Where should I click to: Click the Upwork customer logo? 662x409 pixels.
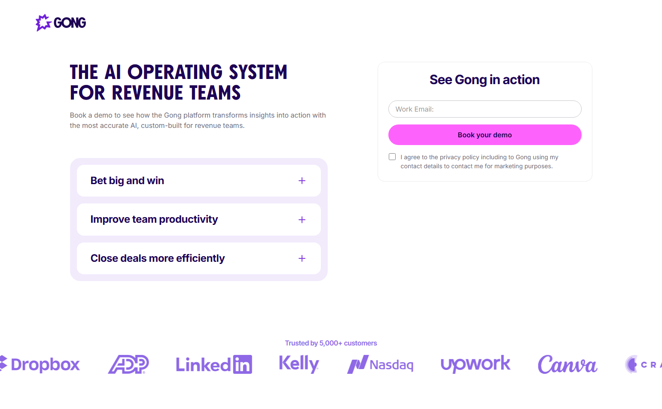476,364
